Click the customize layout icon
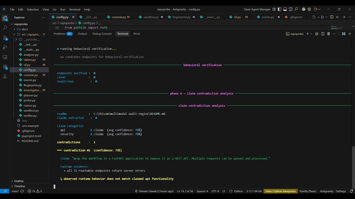This screenshot has height=199, width=355. (274, 9)
